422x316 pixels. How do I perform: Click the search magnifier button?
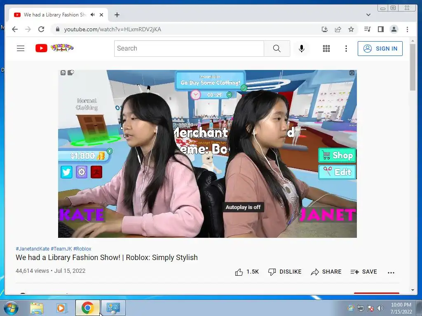click(x=277, y=49)
